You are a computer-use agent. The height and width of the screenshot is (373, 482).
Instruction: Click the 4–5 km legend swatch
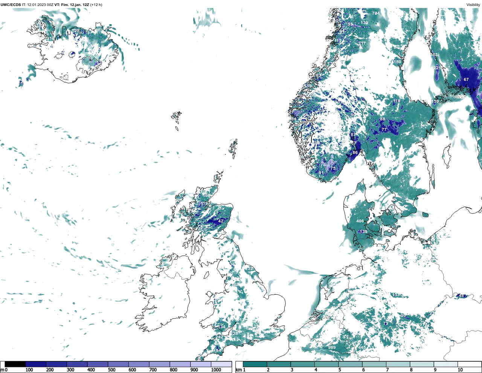[x=326, y=364]
